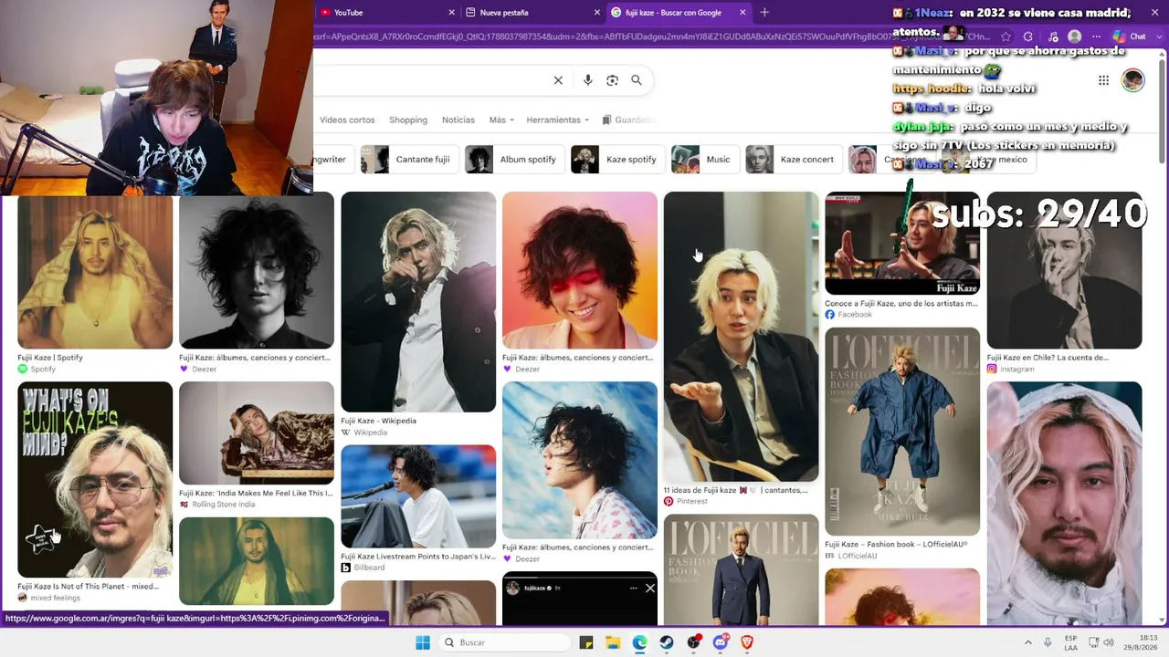Open the fujiikaze popup three-dot options
The image size is (1169, 657).
tap(633, 589)
